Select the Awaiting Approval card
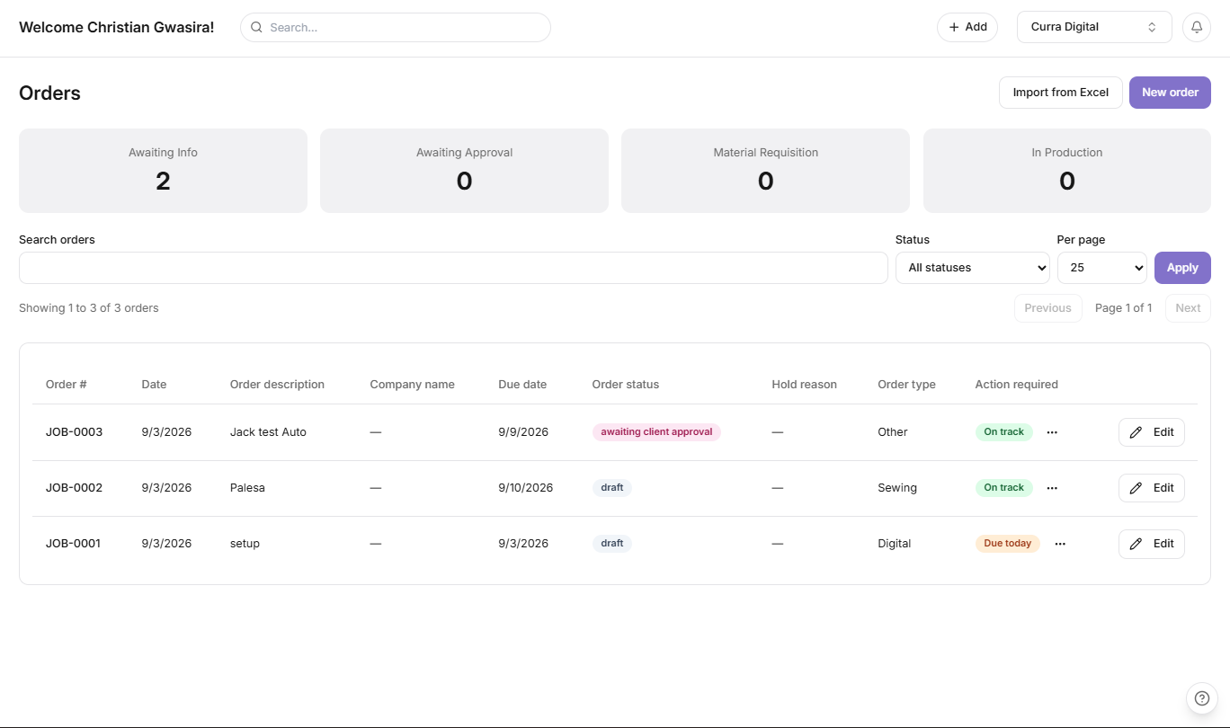Viewport: 1230px width, 728px height. pyautogui.click(x=464, y=171)
